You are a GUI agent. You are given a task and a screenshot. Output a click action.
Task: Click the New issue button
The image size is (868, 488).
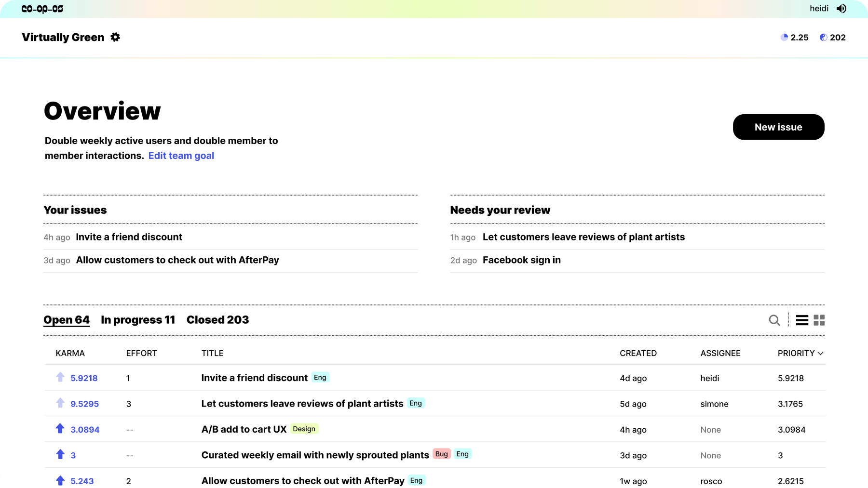click(x=778, y=127)
